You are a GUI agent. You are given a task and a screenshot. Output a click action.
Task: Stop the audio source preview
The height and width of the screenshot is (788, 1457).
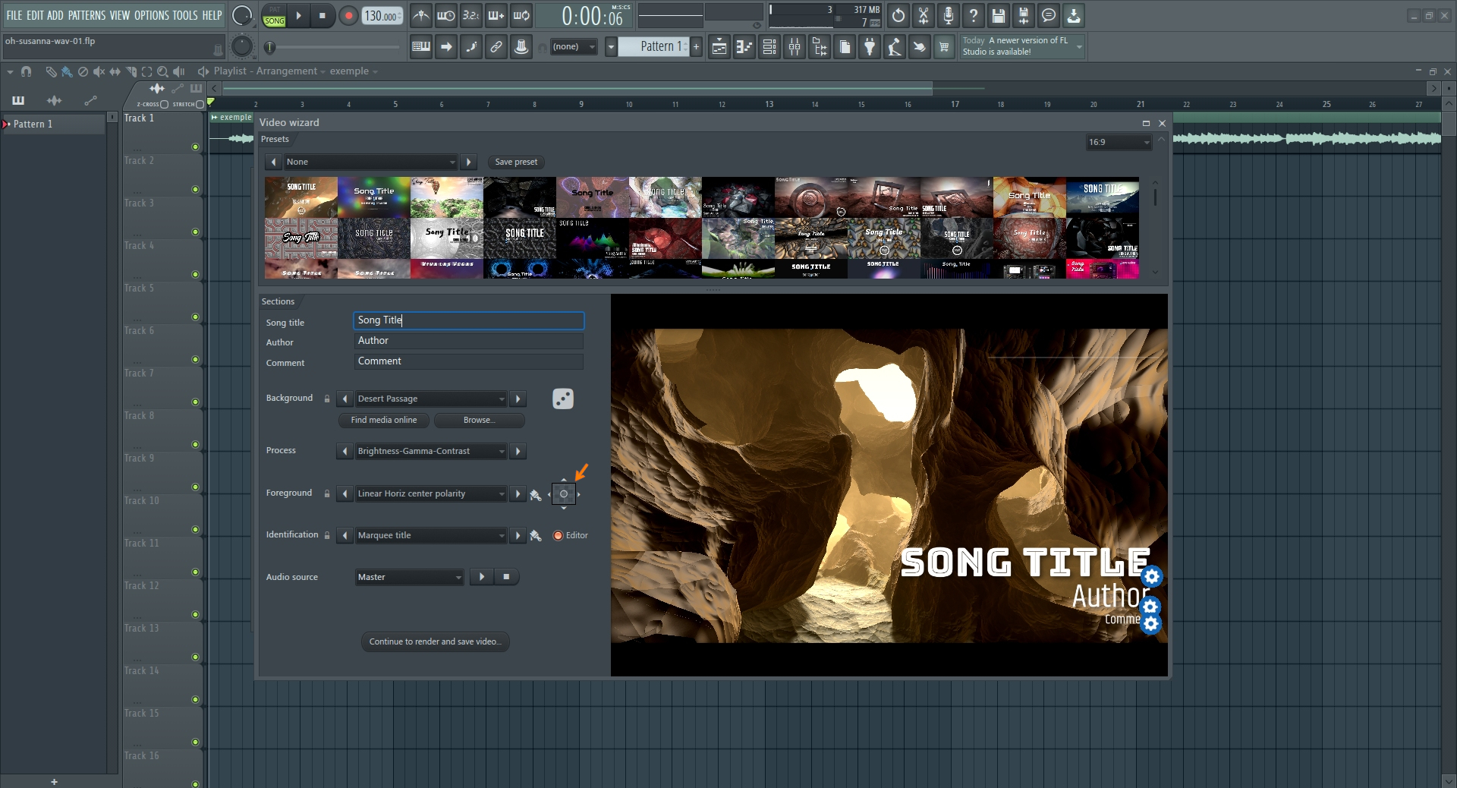point(506,577)
